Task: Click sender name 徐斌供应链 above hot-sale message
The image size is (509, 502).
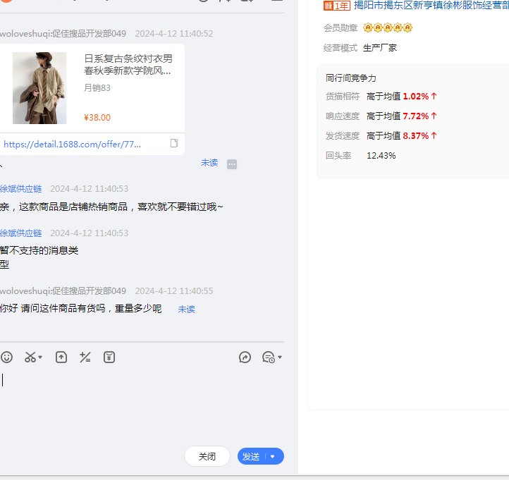Action: tap(21, 189)
